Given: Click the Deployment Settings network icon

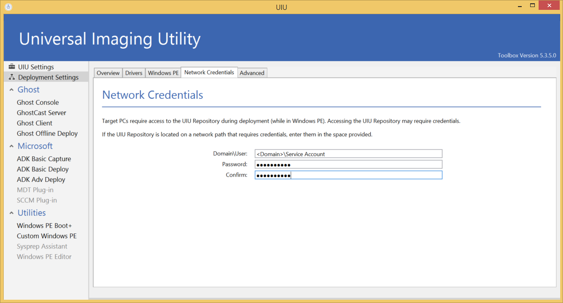Looking at the screenshot, I should pyautogui.click(x=12, y=77).
